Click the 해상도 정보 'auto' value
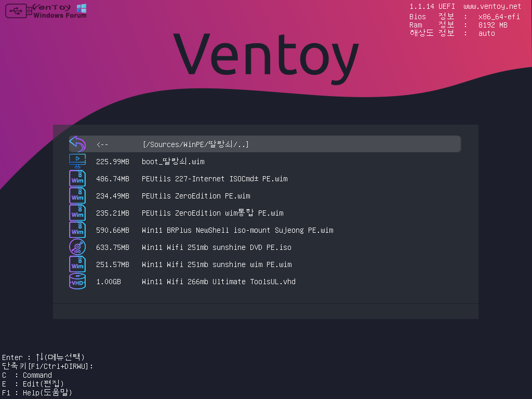Viewport: 532px width, 399px height. (x=486, y=33)
